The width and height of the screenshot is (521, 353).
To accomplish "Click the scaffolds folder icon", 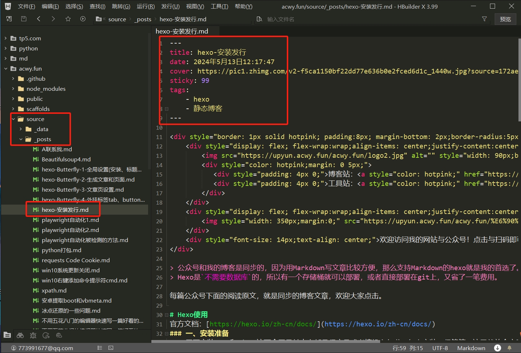I will pos(21,109).
